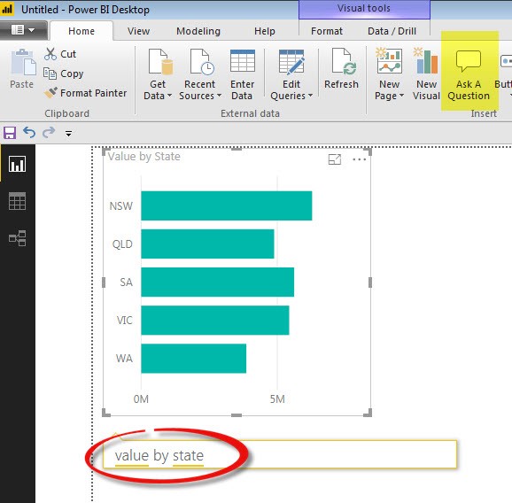Select the Format Painter brush
The height and width of the screenshot is (503, 512).
50,93
